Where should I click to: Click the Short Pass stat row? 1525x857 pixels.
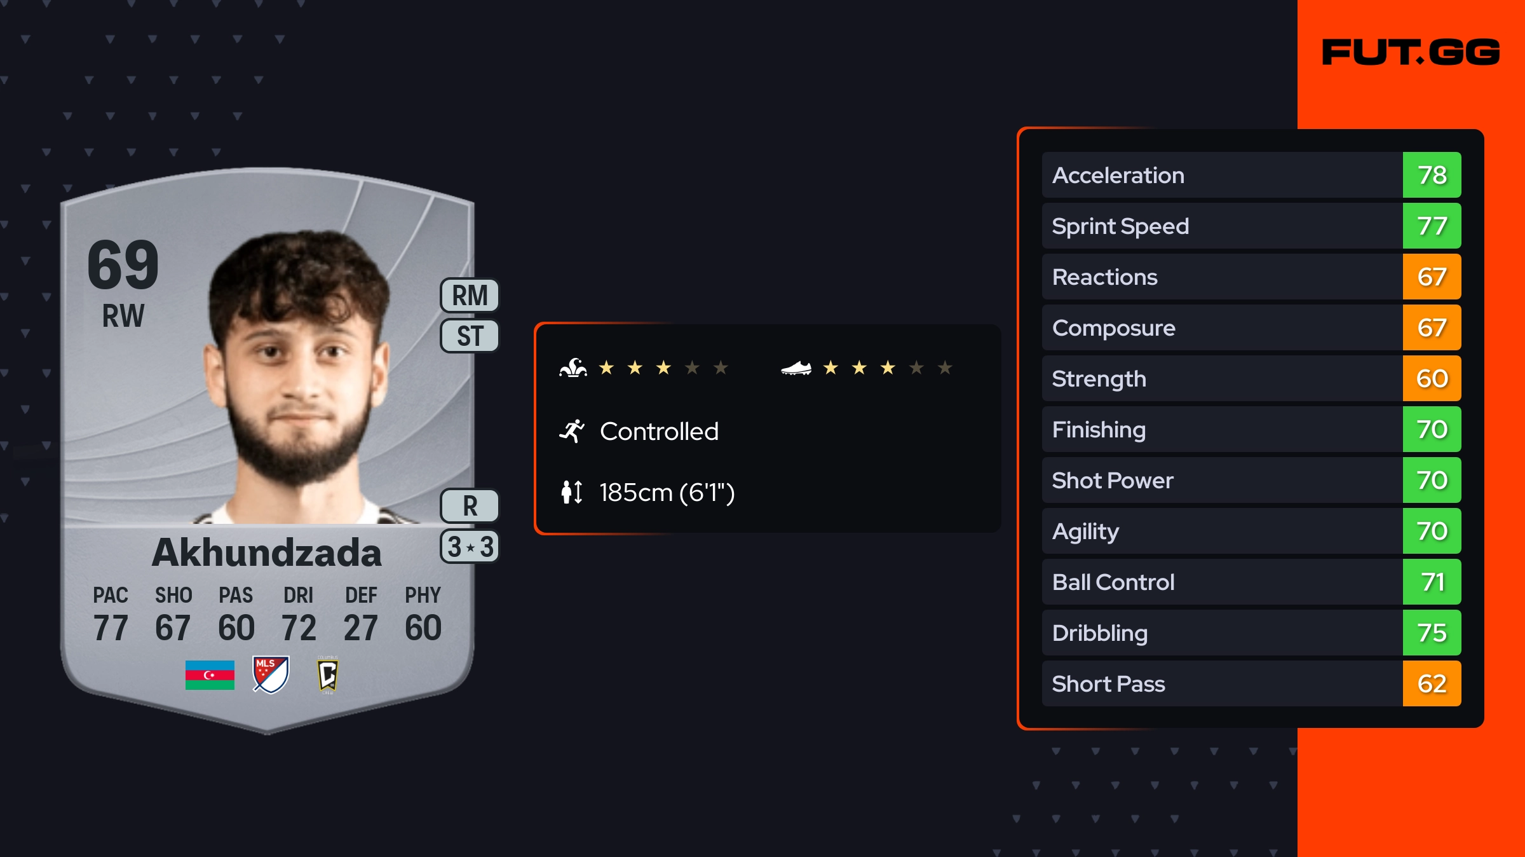(1221, 683)
